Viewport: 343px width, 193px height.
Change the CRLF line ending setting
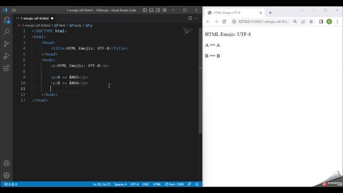[x=146, y=184]
